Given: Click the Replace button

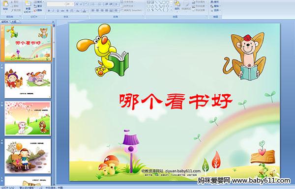Looking at the screenshot, I should [x=215, y=6].
